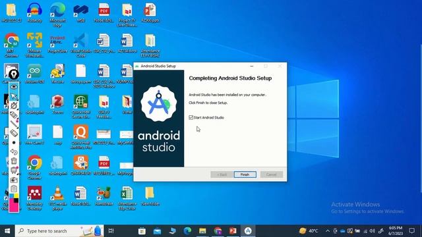The image size is (422, 237).
Task: Click the disabled Back button in Setup
Action: (222, 174)
